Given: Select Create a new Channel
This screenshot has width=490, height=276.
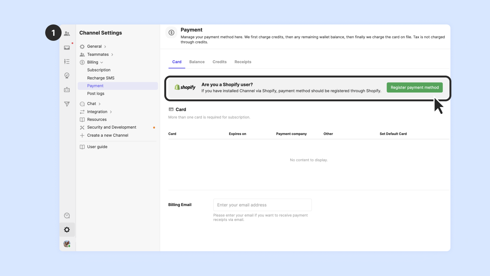Looking at the screenshot, I should pos(108,135).
